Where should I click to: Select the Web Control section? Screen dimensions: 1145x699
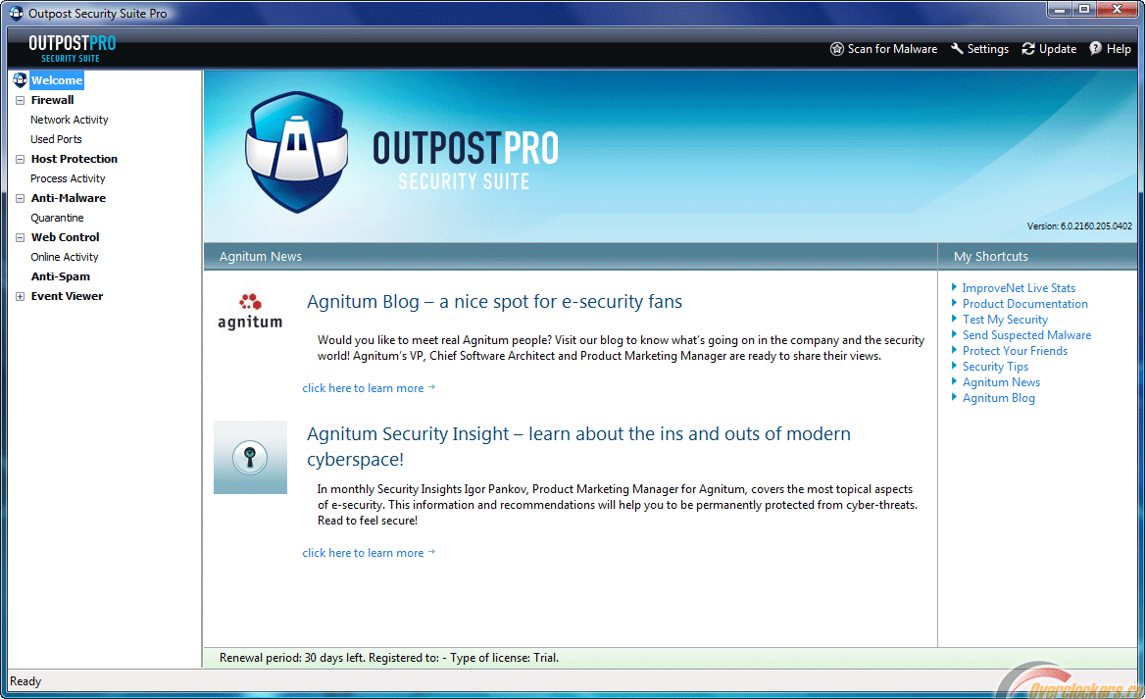pos(65,237)
